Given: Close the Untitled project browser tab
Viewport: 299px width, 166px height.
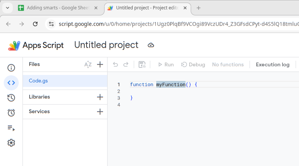Looking at the screenshot, I should 185,8.
